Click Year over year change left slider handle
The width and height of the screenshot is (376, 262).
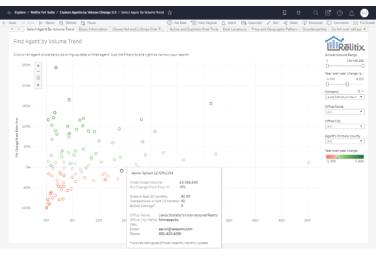pos(327,84)
